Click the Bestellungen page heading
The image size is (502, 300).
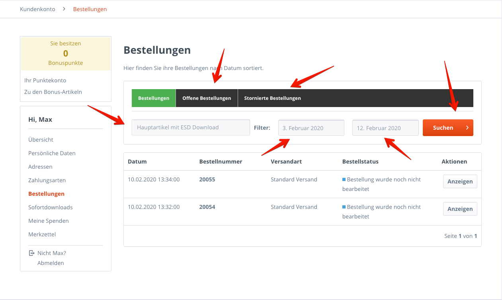[157, 50]
